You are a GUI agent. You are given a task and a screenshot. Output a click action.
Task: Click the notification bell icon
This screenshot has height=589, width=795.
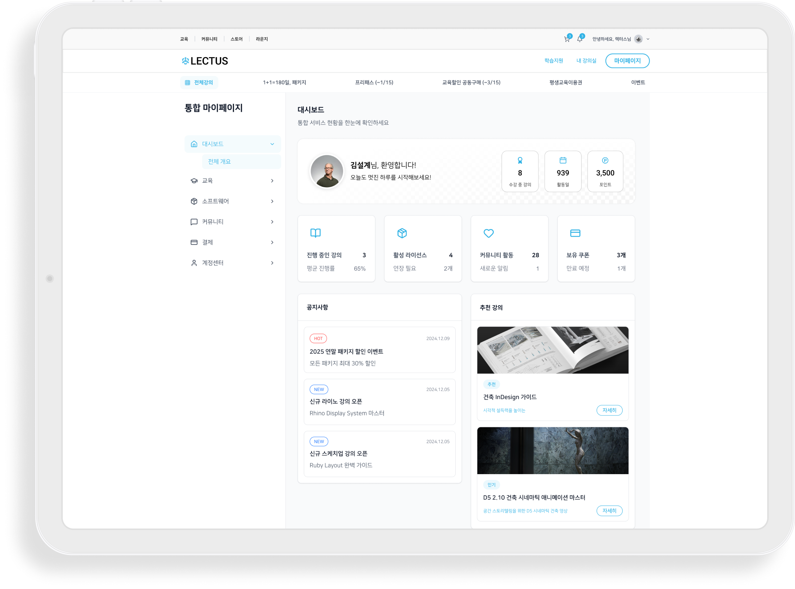click(580, 39)
